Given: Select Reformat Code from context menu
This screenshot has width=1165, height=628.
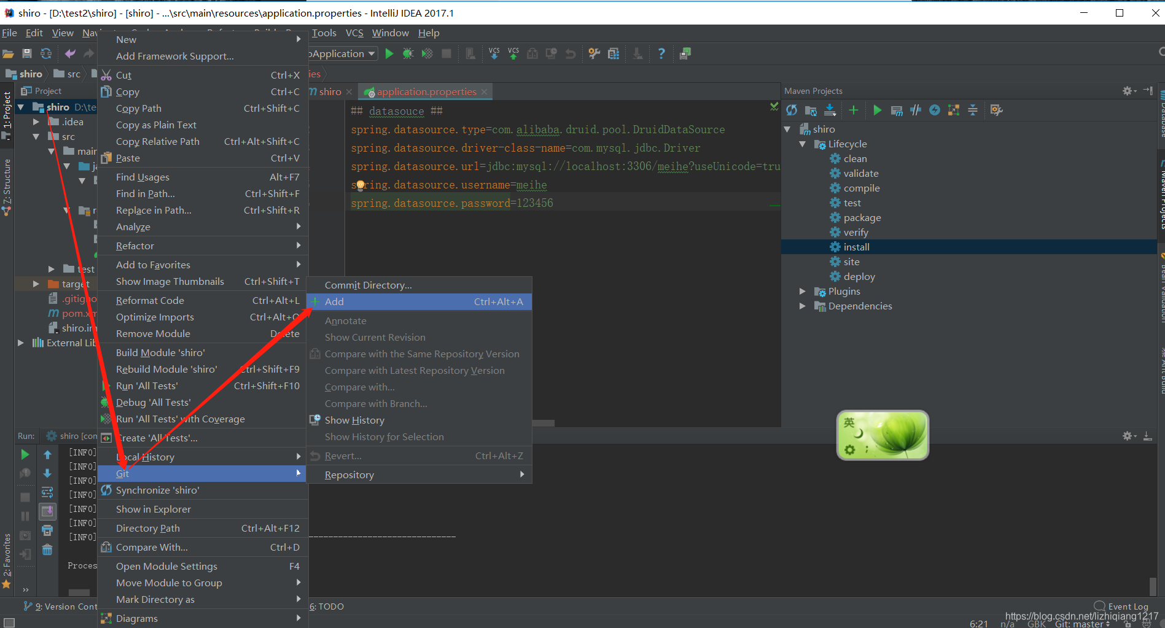Looking at the screenshot, I should tap(203, 301).
